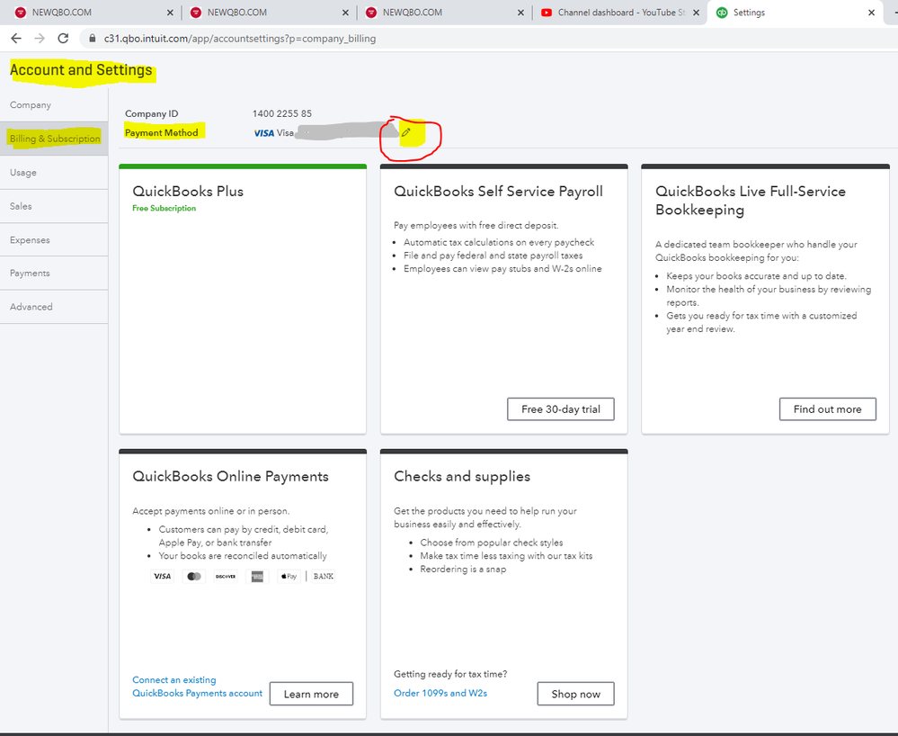The width and height of the screenshot is (898, 736).
Task: Click the BANK transfer logo
Action: click(x=323, y=576)
